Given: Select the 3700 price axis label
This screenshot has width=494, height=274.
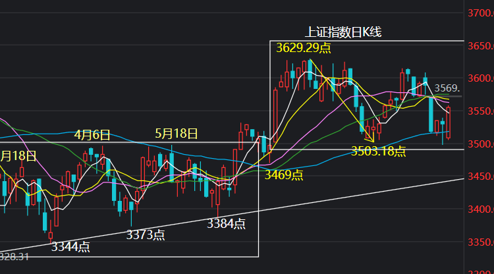Looking at the screenshot, I should click(481, 13).
